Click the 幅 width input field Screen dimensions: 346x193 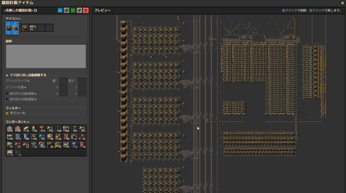click(x=63, y=81)
